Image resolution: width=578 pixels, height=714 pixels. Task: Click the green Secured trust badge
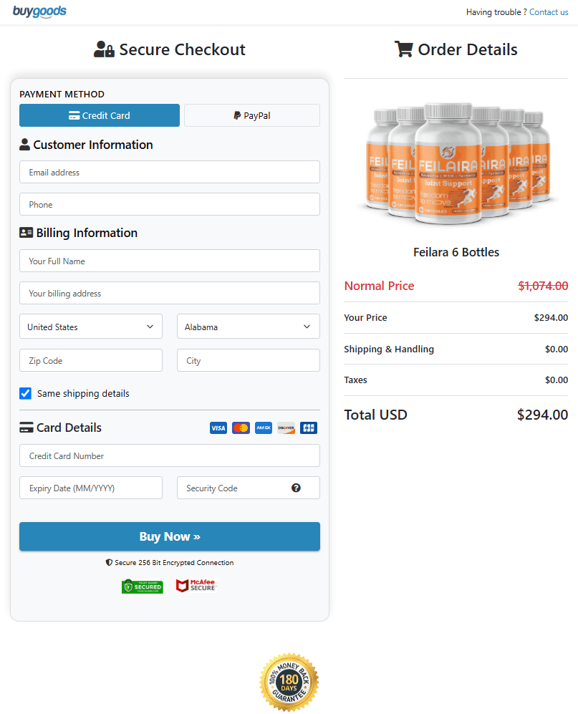(142, 587)
